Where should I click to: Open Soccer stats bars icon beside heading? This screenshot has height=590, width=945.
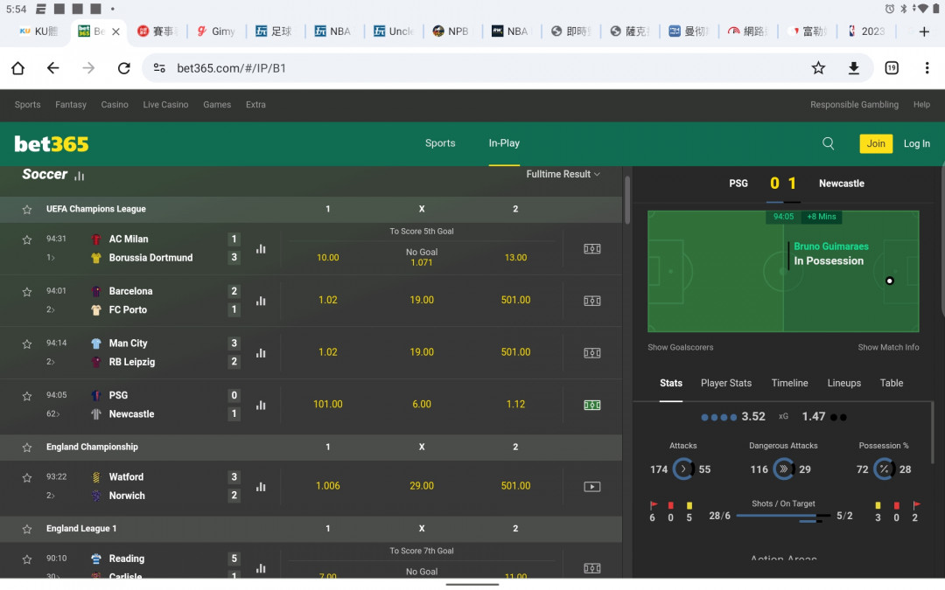coord(79,176)
